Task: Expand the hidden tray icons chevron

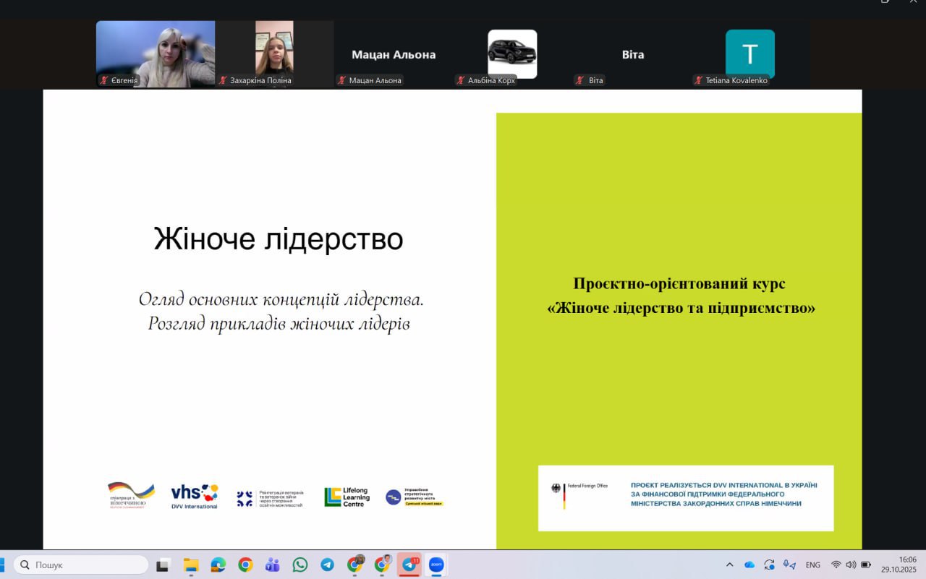Action: (x=729, y=565)
